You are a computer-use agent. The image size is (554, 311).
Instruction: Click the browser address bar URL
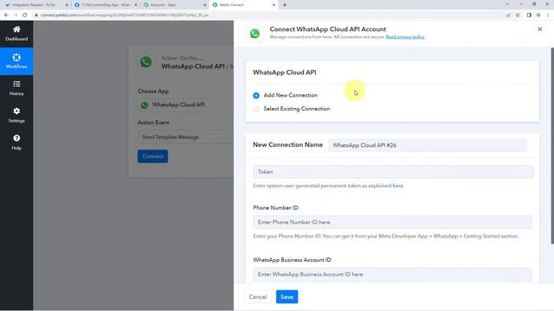[125, 16]
